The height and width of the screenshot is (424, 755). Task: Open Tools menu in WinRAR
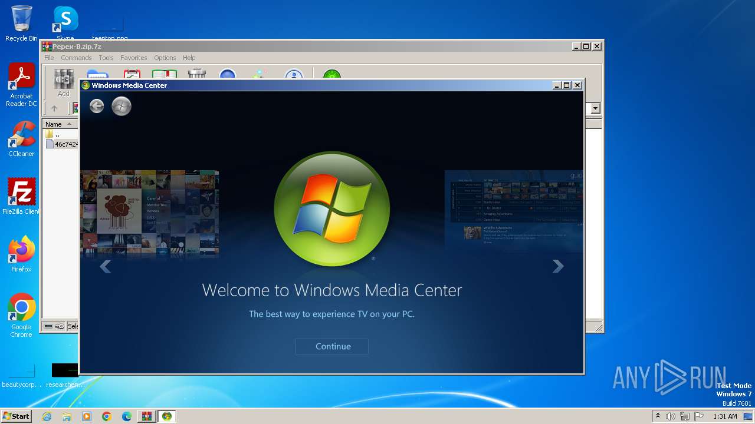[x=106, y=58]
